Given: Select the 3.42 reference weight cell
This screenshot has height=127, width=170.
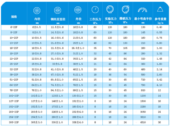Looking at the screenshot, I should click(x=159, y=80).
